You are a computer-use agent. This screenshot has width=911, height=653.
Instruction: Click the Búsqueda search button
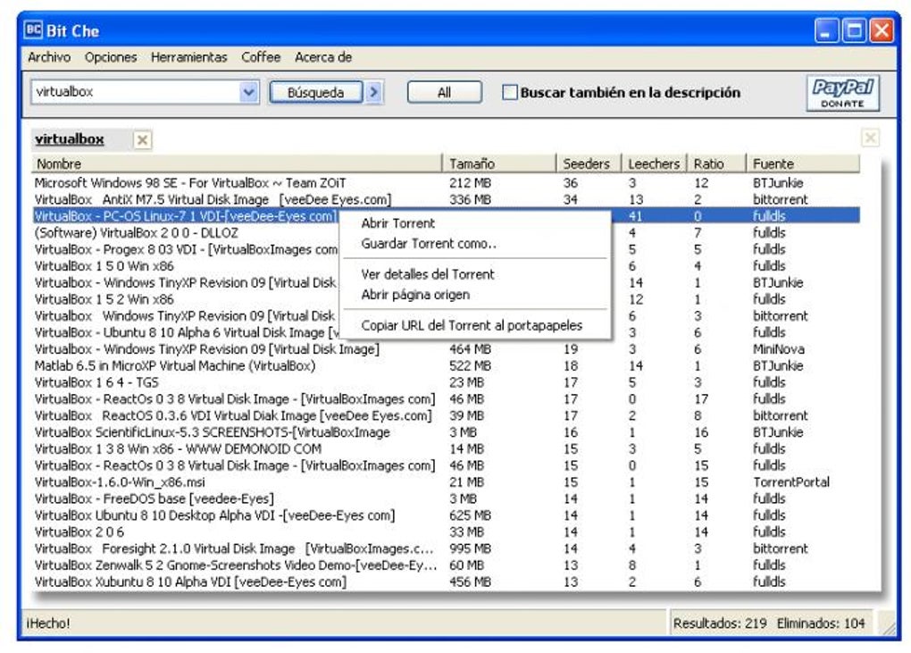pyautogui.click(x=315, y=92)
